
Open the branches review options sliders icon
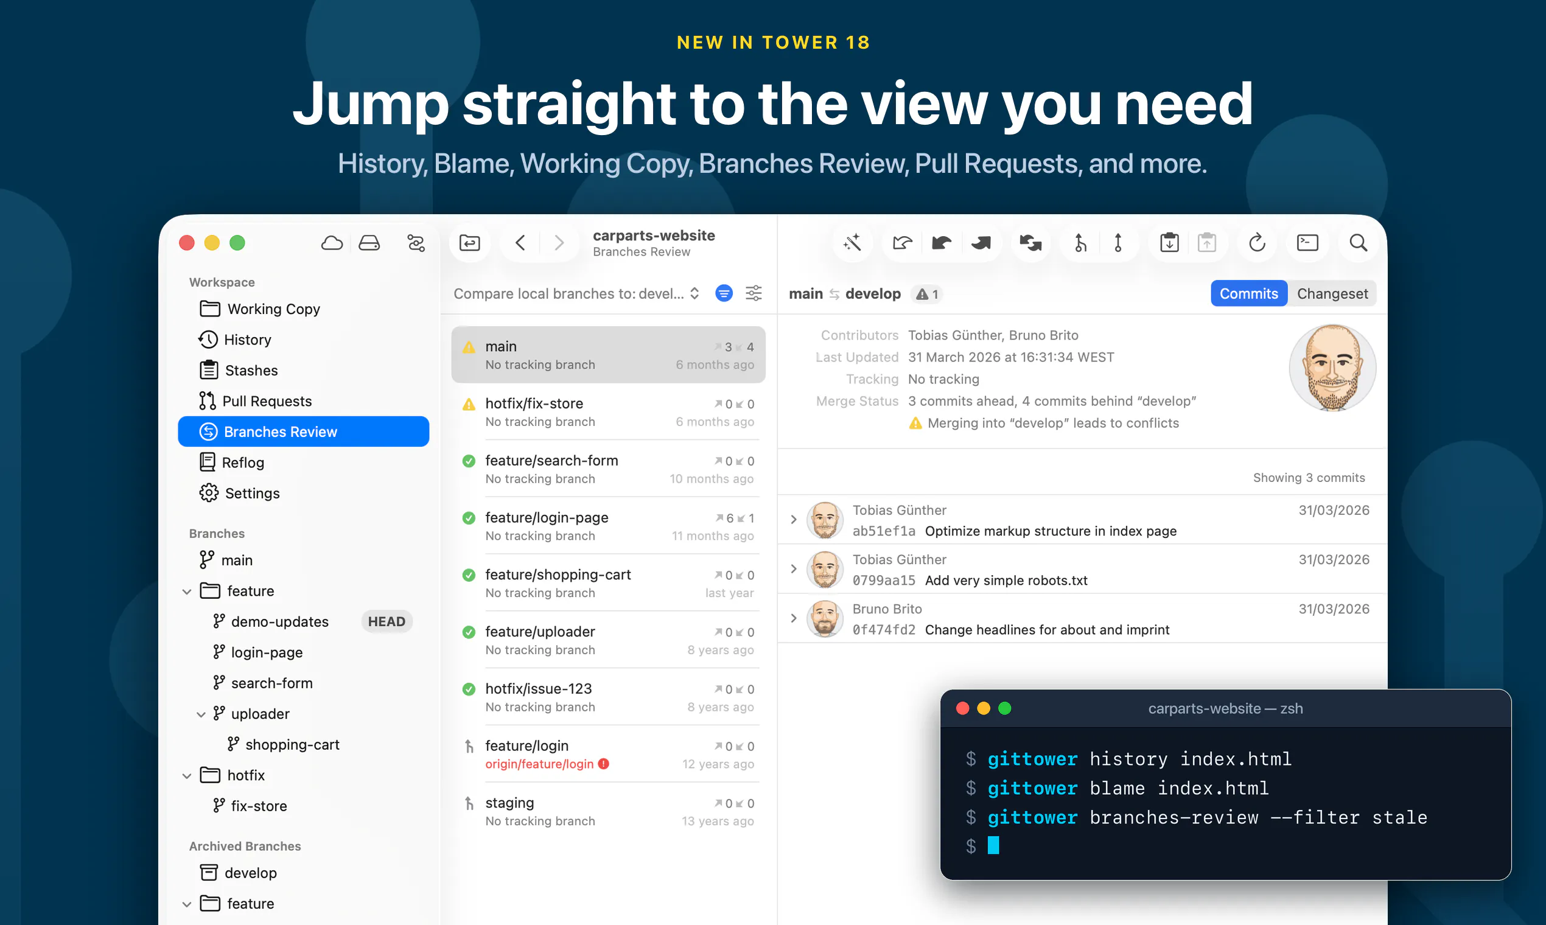[x=754, y=293]
